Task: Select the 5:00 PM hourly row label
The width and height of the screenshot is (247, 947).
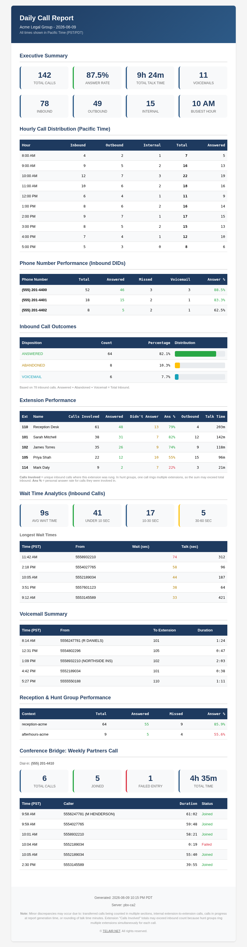Action: (29, 247)
